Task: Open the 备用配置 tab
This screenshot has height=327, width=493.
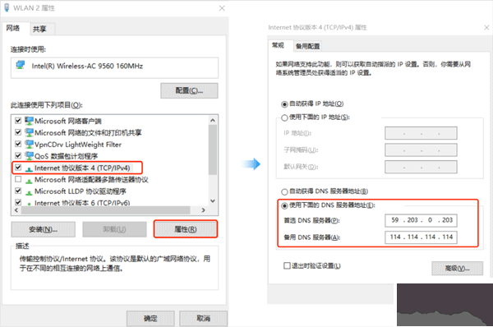Action: (307, 46)
